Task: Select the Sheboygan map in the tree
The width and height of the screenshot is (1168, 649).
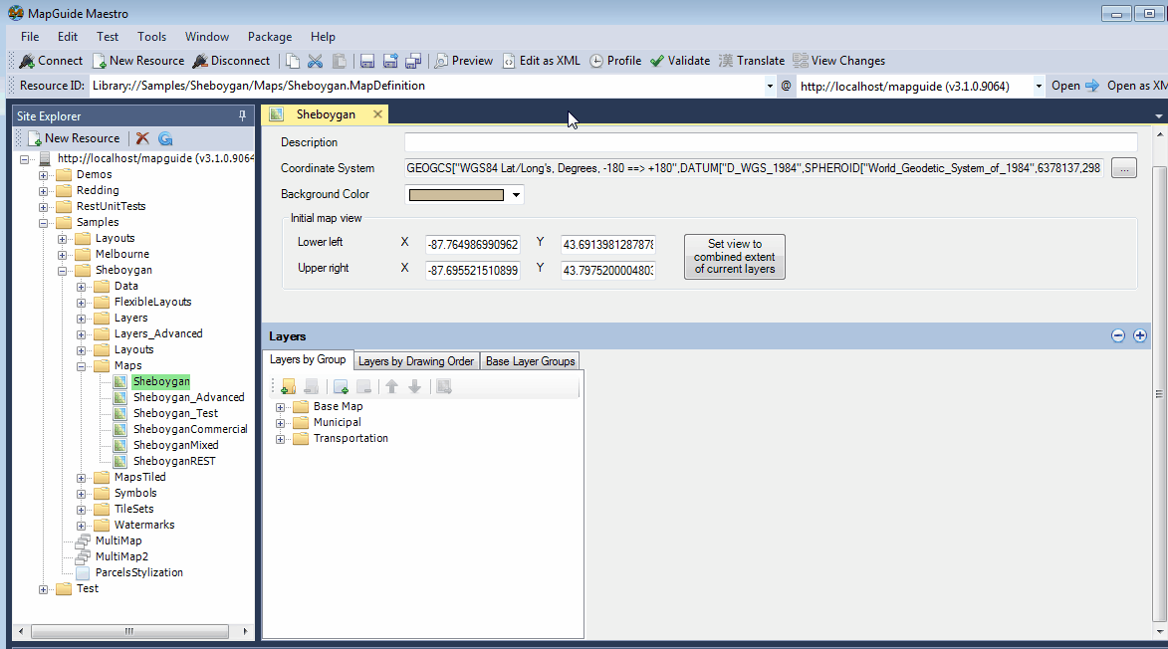Action: click(x=160, y=380)
